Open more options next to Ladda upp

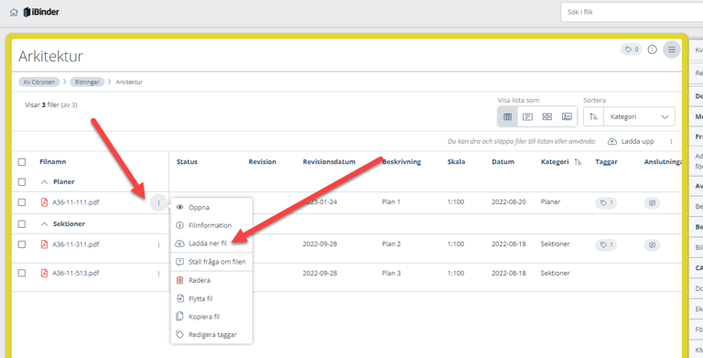coord(671,141)
